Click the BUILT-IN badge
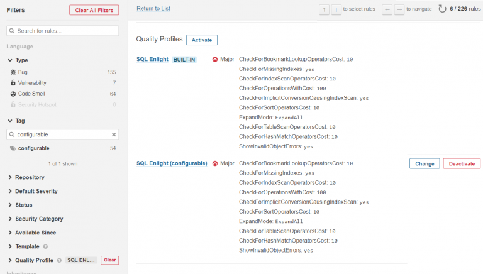The image size is (483, 274). pos(184,60)
